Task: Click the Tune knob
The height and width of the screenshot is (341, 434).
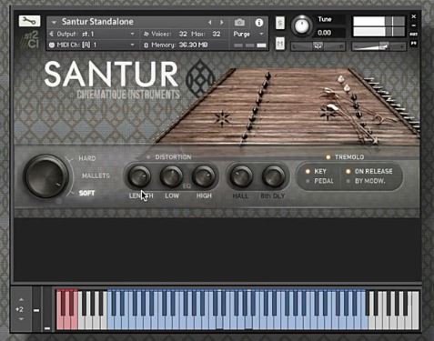Action: (x=302, y=25)
